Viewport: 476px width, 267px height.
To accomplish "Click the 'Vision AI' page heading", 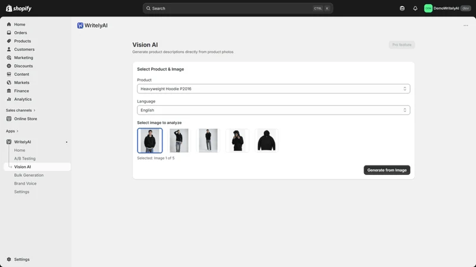I will [145, 45].
